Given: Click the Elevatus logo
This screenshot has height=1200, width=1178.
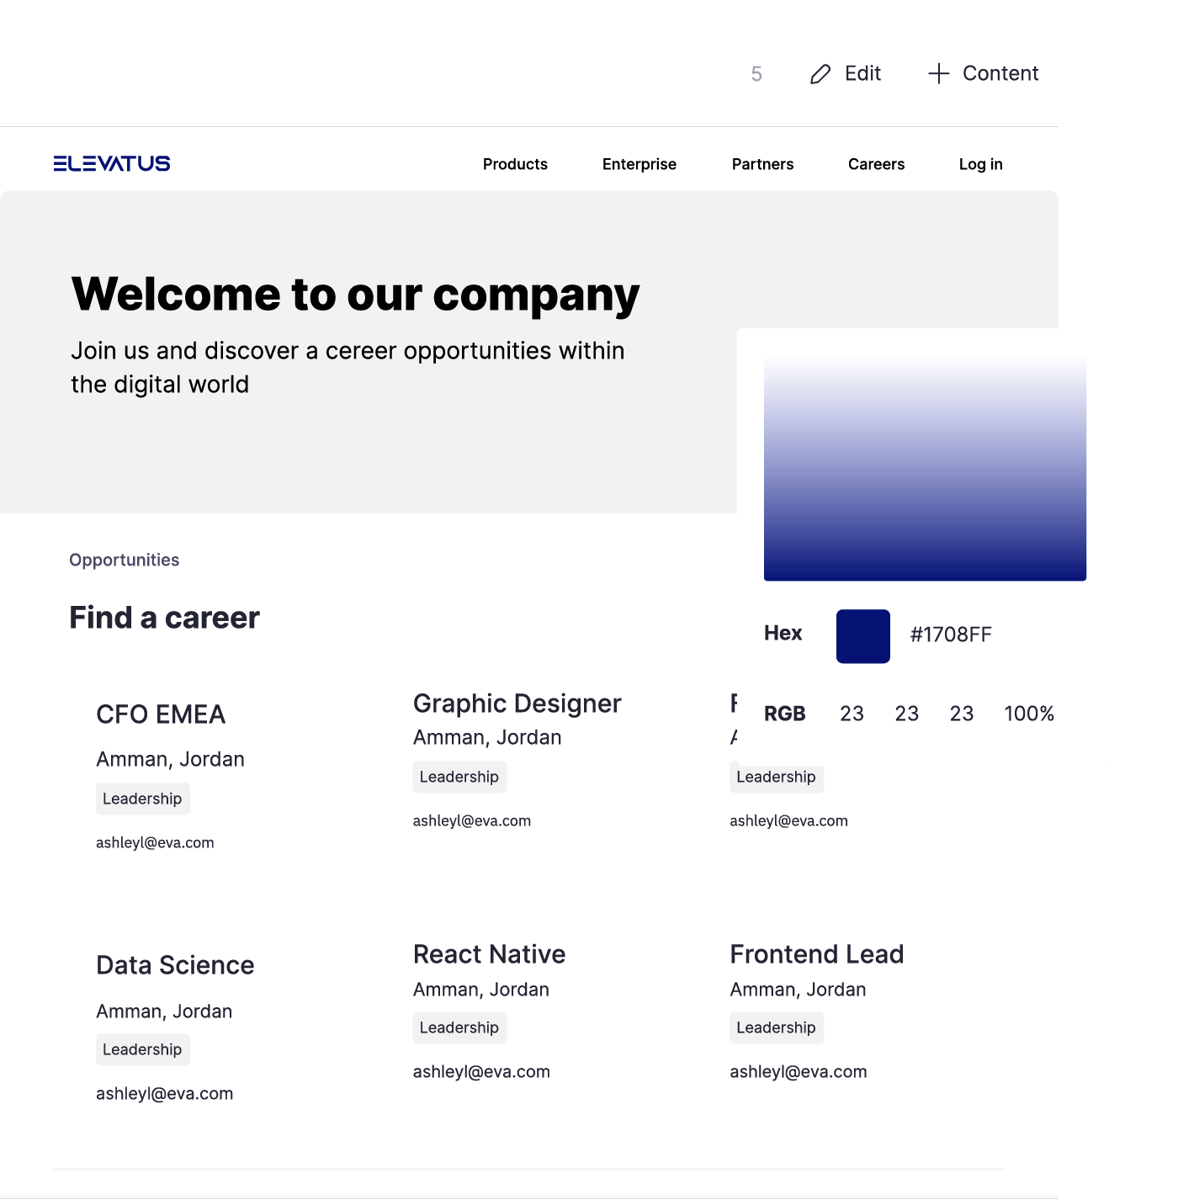Looking at the screenshot, I should point(112,163).
